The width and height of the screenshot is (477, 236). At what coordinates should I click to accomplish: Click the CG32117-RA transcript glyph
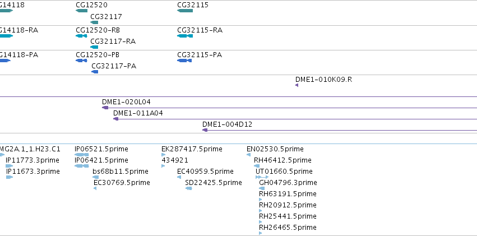94,47
